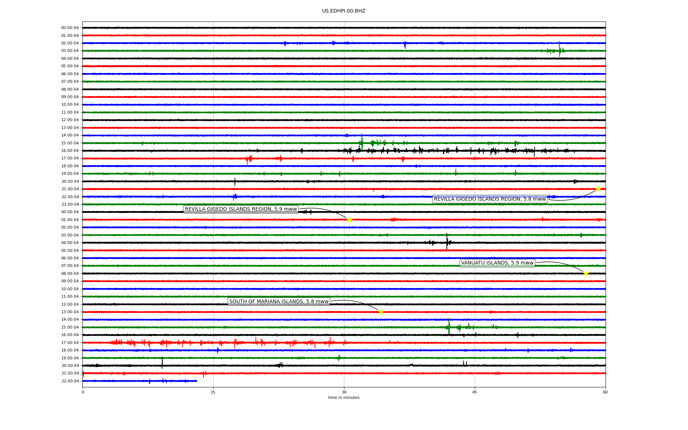
Task: Click the second 12:00:04 time label
Action: [70, 304]
